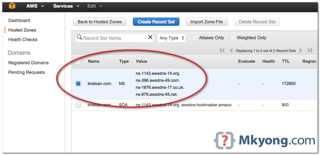Uncheck the NS record row checkbox
320x155 pixels.
point(78,83)
